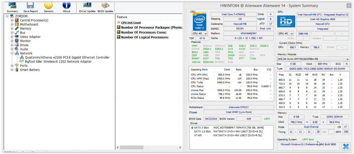Click the Save Report floppy icon
This screenshot has height=154, width=354.
pyautogui.click(x=30, y=5)
